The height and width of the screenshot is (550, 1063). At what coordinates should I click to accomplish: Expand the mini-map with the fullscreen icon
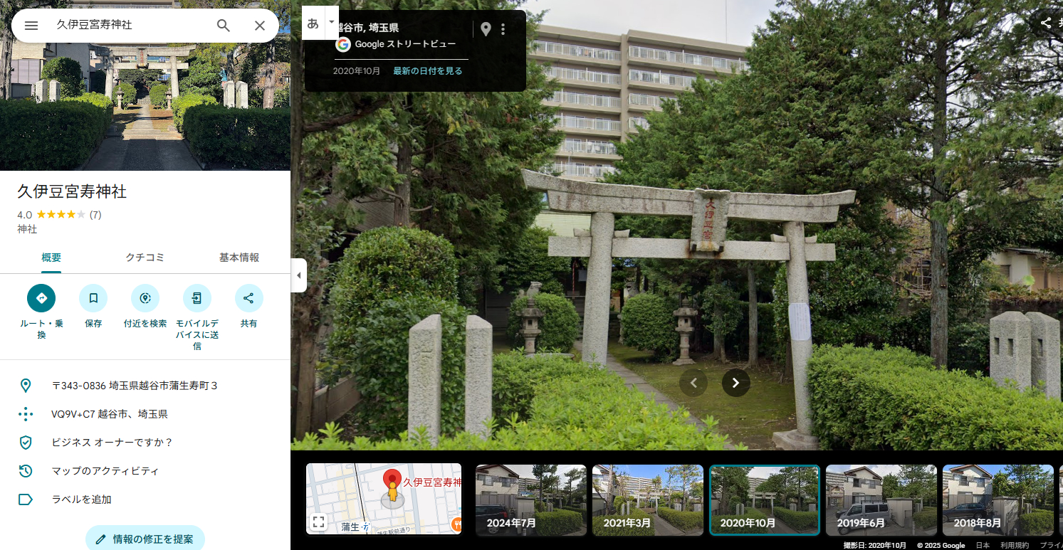coord(319,521)
